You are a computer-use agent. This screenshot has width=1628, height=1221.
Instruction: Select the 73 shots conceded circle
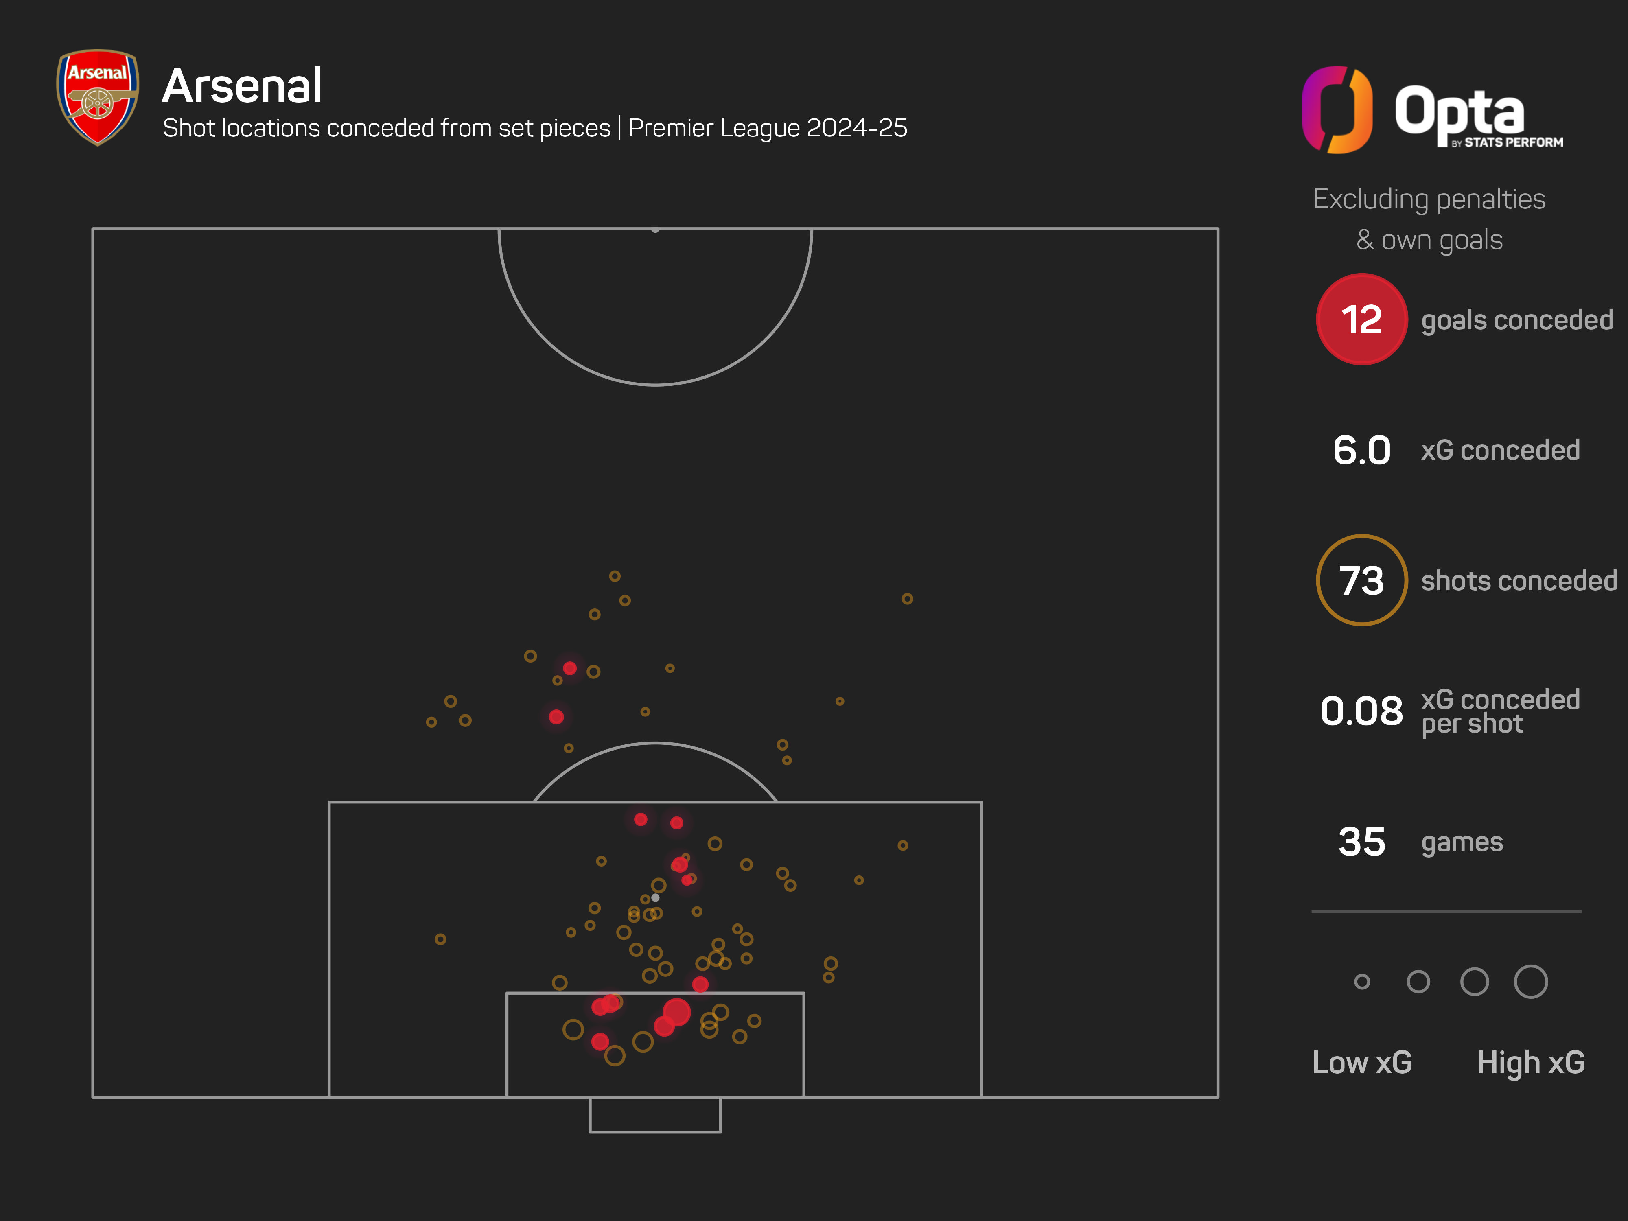point(1361,580)
